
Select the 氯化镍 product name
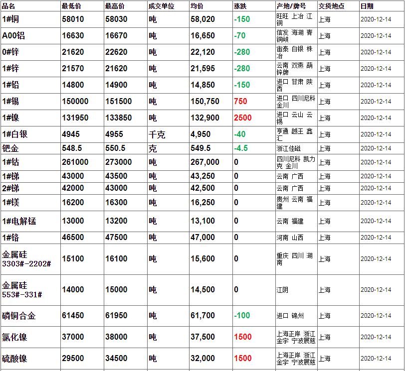14,337
